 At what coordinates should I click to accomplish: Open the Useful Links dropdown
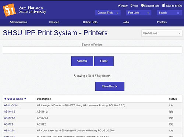click(x=162, y=33)
